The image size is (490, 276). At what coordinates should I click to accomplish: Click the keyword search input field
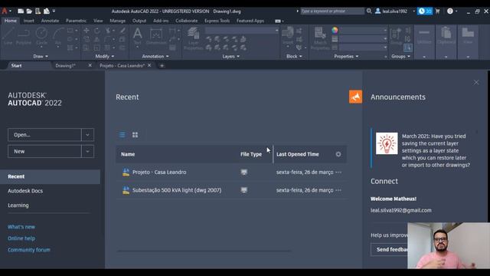pyautogui.click(x=332, y=11)
